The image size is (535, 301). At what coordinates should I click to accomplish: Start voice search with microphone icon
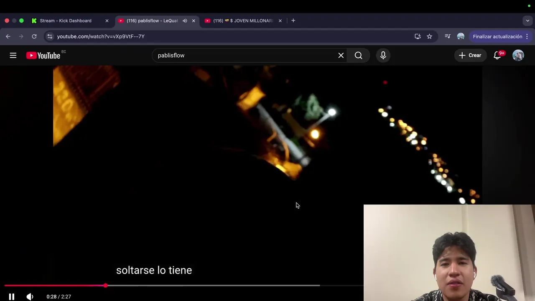point(383,55)
